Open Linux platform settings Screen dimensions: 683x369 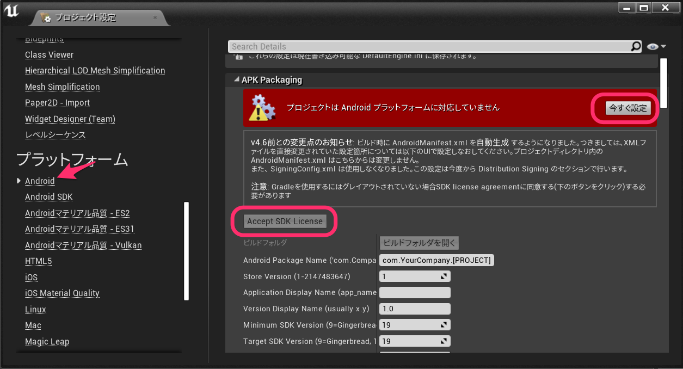(35, 310)
